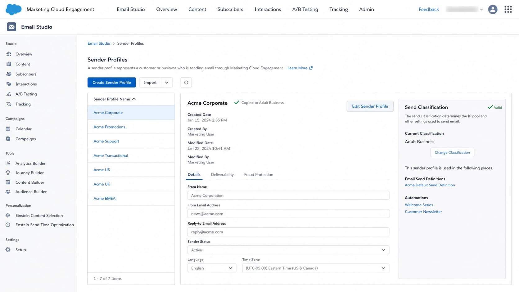Click the A/B Testing sidebar icon

9,94
